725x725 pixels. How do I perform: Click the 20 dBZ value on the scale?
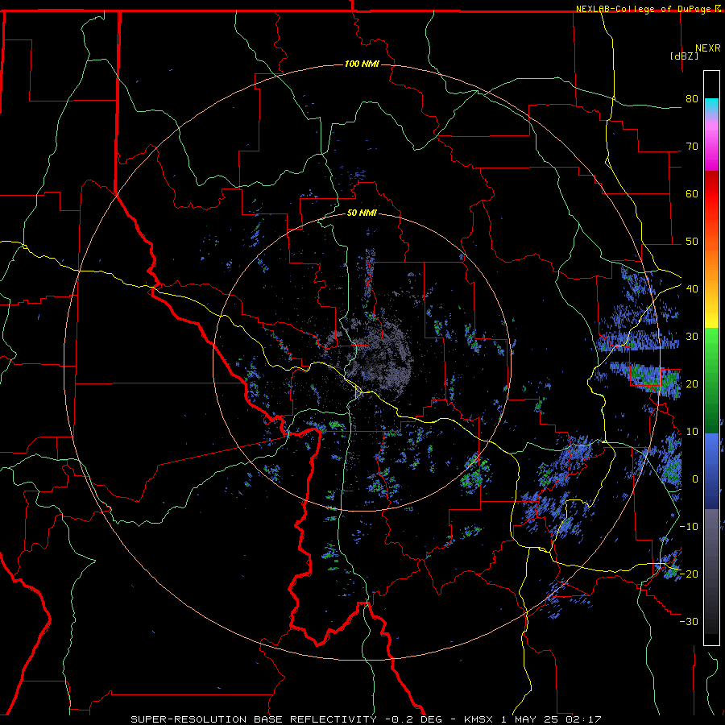tap(692, 384)
